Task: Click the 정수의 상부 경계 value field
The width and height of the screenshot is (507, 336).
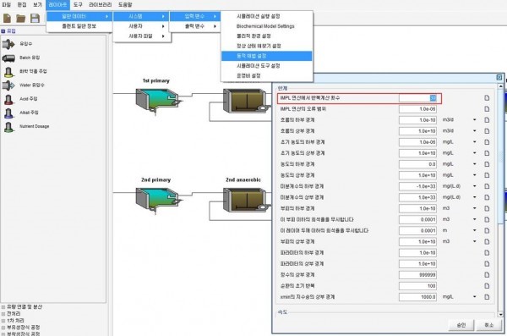Action: pyautogui.click(x=417, y=275)
